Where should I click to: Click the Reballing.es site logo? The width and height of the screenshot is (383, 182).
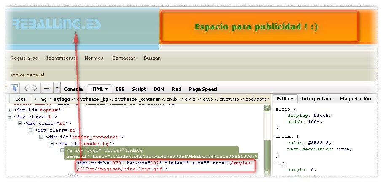point(56,25)
